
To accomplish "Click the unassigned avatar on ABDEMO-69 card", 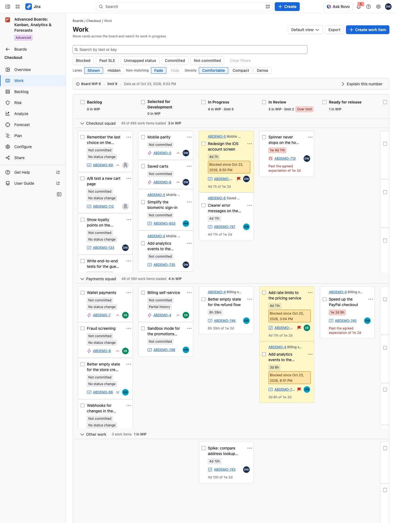I will pyautogui.click(x=125, y=165).
